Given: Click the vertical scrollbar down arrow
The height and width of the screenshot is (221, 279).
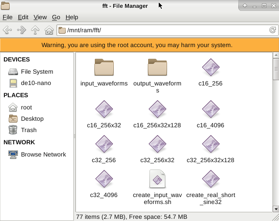Looking at the screenshot, I should [x=276, y=208].
